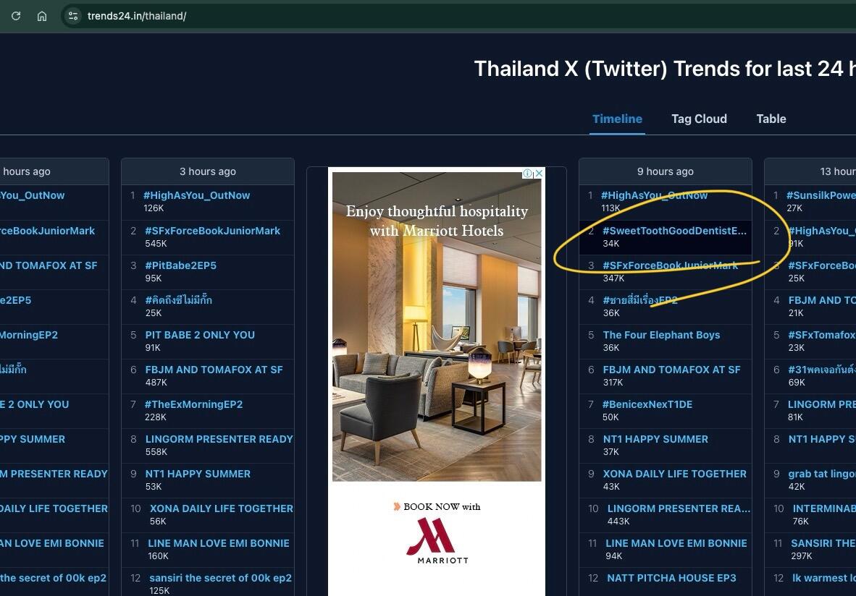Screen dimensions: 856x596
Task: Open #BenicexNexT1DE trend
Action: pos(647,404)
